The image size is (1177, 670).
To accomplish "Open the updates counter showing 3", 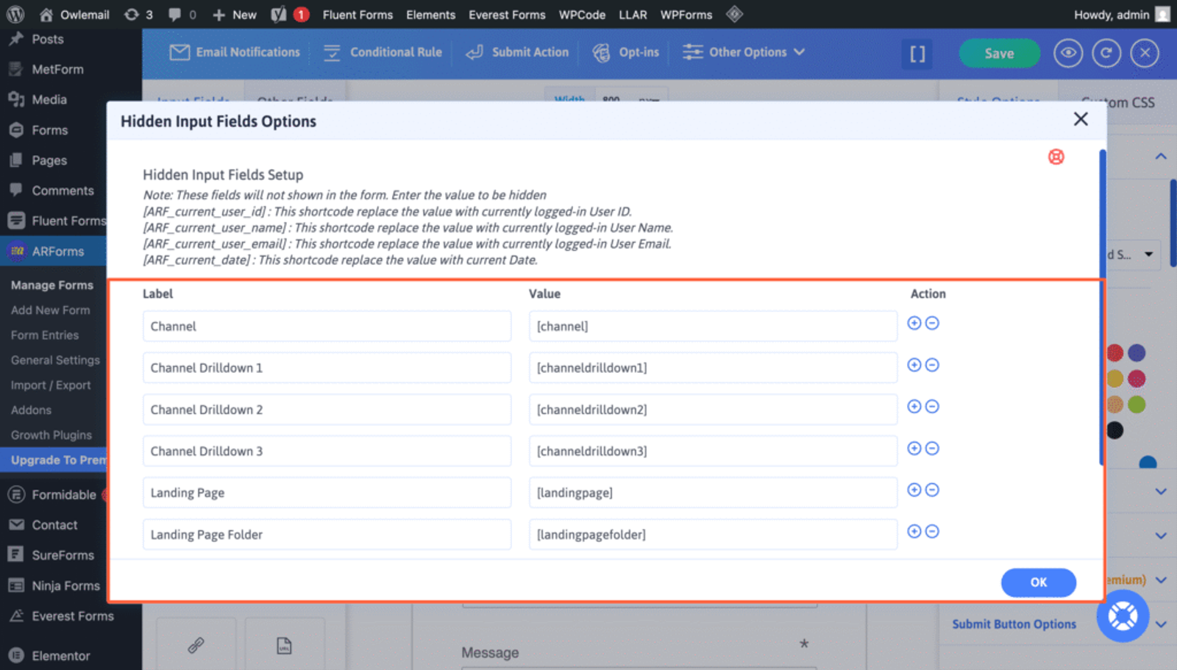I will click(x=138, y=15).
